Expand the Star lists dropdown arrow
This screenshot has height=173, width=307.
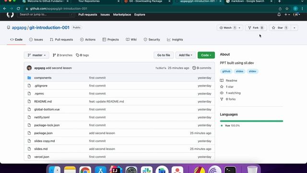(294, 28)
